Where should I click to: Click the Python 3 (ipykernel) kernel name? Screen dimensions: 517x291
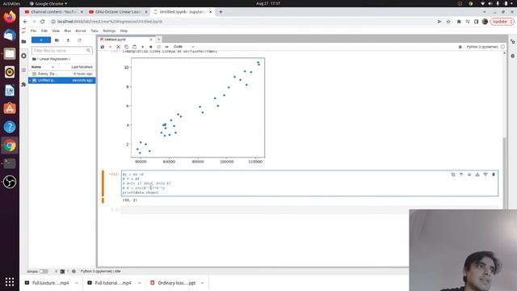pos(482,47)
